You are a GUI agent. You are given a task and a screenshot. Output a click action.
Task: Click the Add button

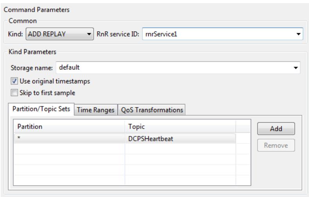click(276, 129)
